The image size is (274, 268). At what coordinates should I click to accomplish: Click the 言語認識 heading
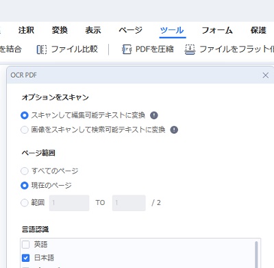35,229
